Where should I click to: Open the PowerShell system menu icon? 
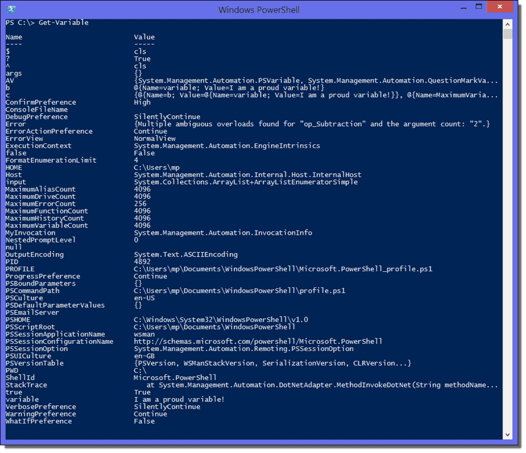11,9
